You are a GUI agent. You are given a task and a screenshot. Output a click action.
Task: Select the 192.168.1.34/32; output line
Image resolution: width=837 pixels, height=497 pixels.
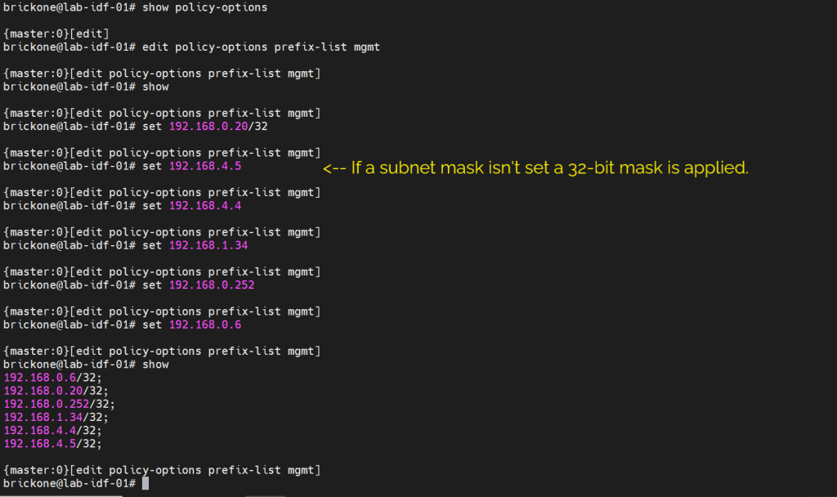tap(56, 417)
